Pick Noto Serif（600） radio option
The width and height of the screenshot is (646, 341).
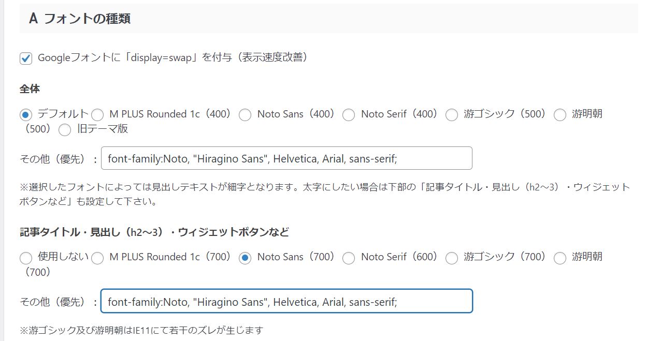(x=349, y=257)
